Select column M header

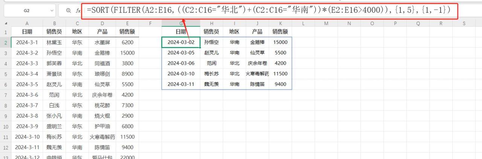click(x=326, y=24)
